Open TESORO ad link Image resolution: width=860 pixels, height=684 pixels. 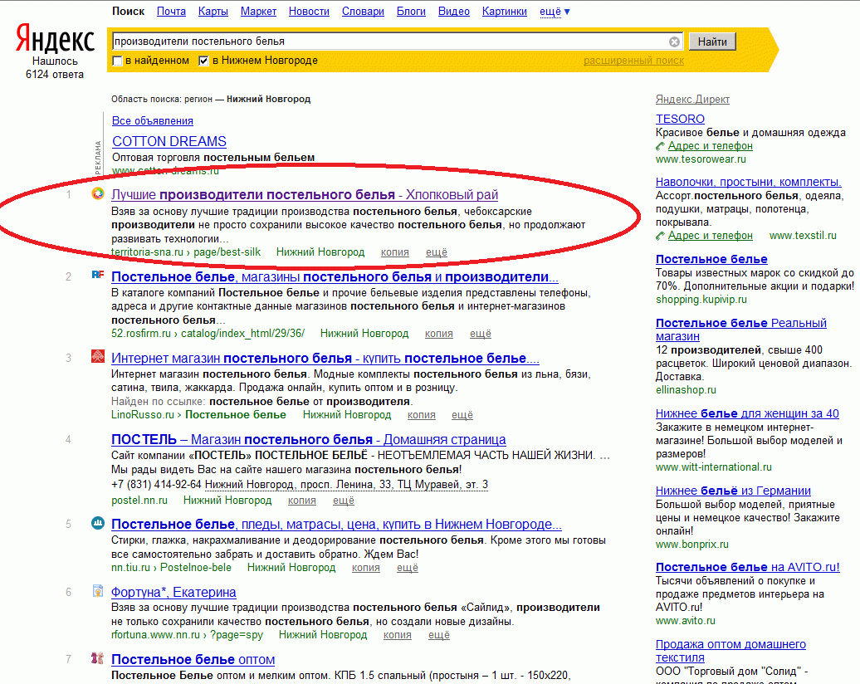[680, 119]
